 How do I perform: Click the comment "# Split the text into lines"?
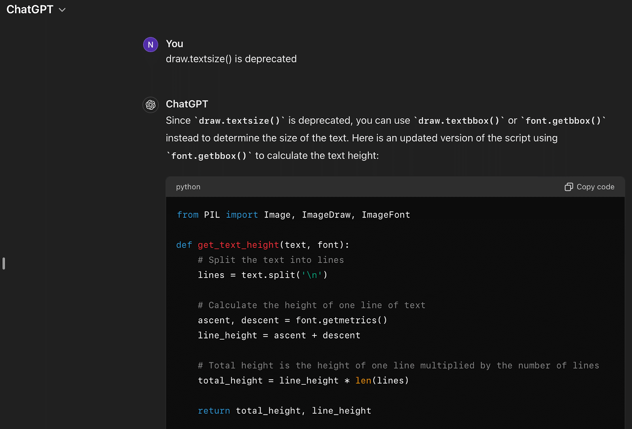(x=271, y=260)
